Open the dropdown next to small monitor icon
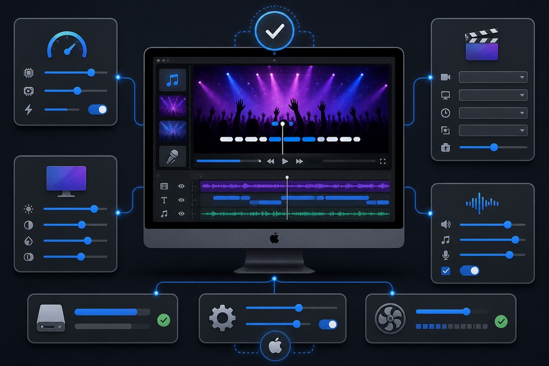Screen dimensions: 549x366 tap(493, 95)
